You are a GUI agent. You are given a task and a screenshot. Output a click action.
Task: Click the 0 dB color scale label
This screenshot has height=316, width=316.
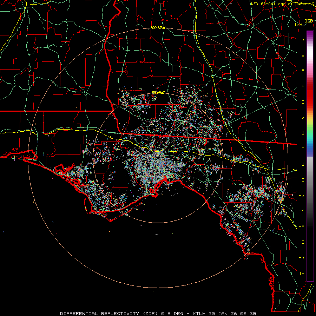tap(303, 149)
